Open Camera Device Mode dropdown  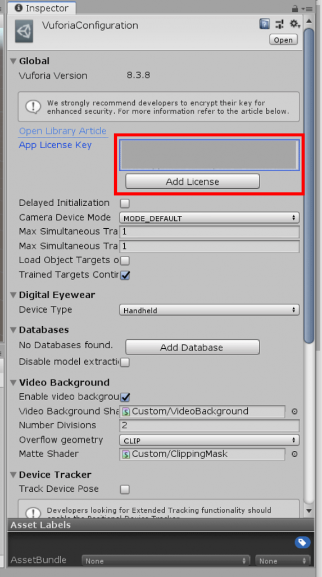[209, 218]
